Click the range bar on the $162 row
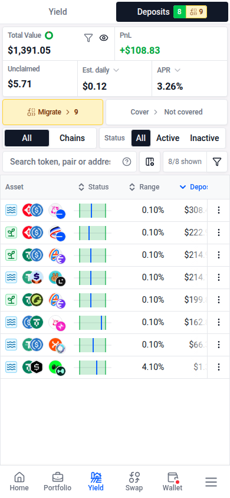Viewport: 230px width, 498px height. coord(93,323)
